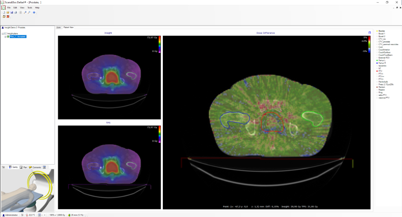This screenshot has height=217, width=402.
Task: Switch to the DVH tab
Action: 59,27
